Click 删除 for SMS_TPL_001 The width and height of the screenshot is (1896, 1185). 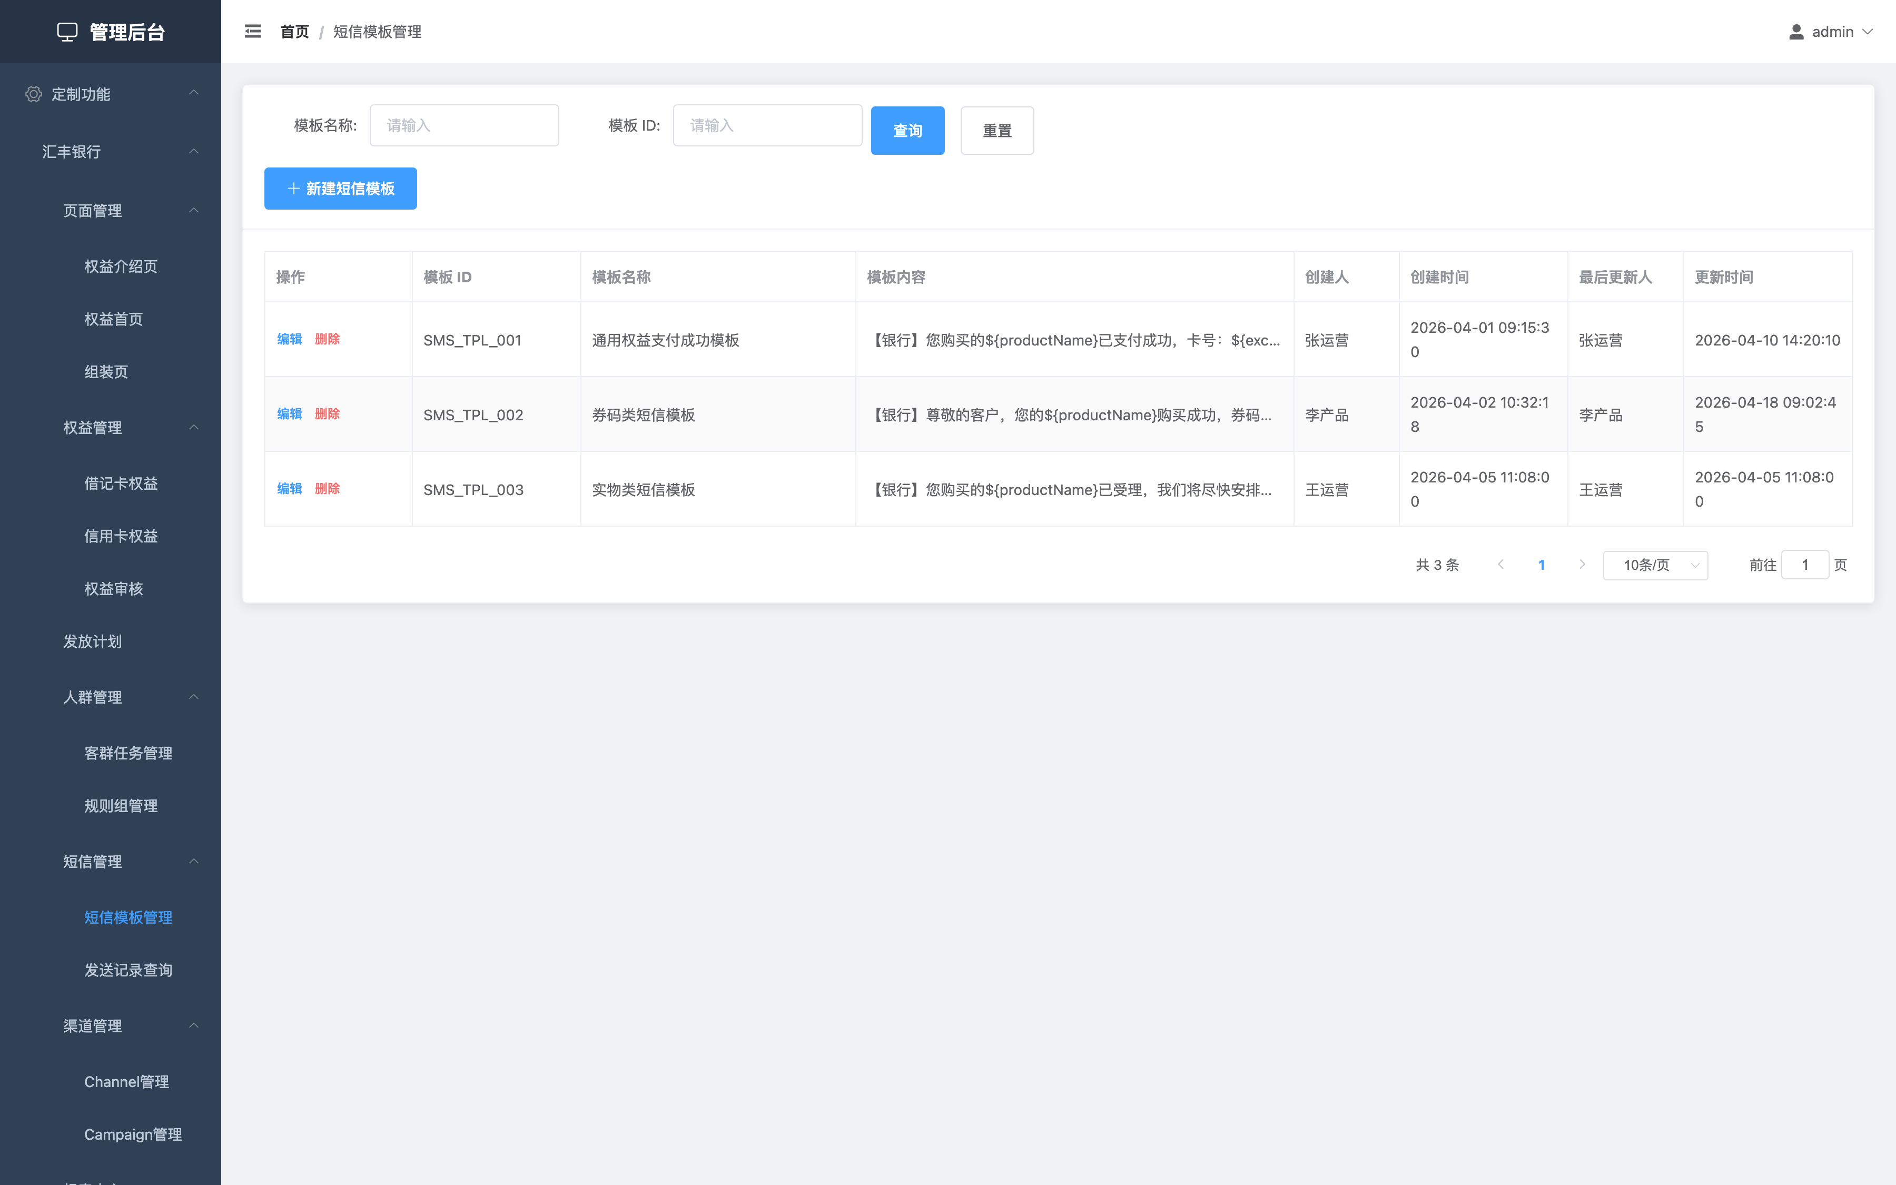coord(327,339)
